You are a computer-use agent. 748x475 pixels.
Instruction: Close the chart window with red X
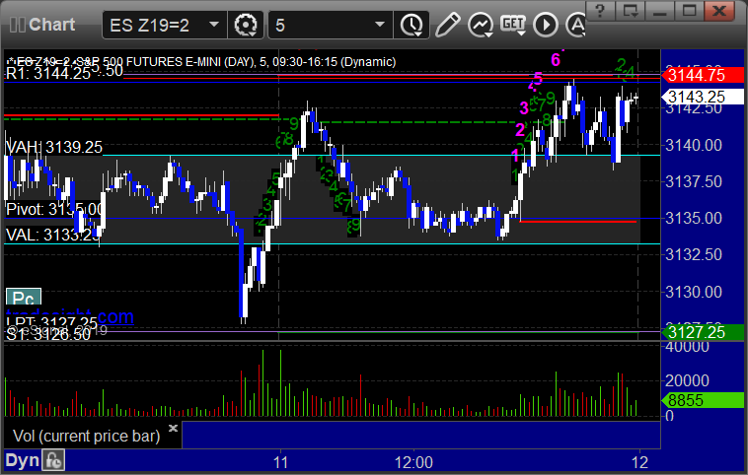coord(719,10)
